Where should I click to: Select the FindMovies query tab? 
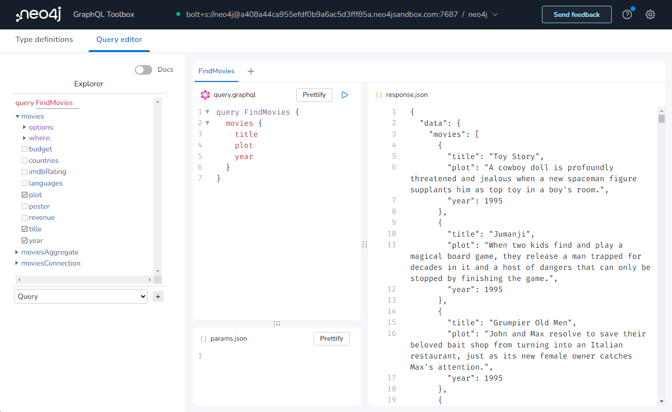pyautogui.click(x=216, y=70)
